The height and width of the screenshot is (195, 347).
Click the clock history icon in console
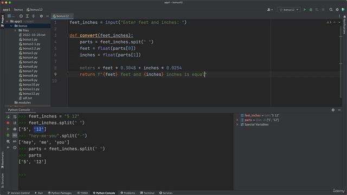(x=15, y=147)
